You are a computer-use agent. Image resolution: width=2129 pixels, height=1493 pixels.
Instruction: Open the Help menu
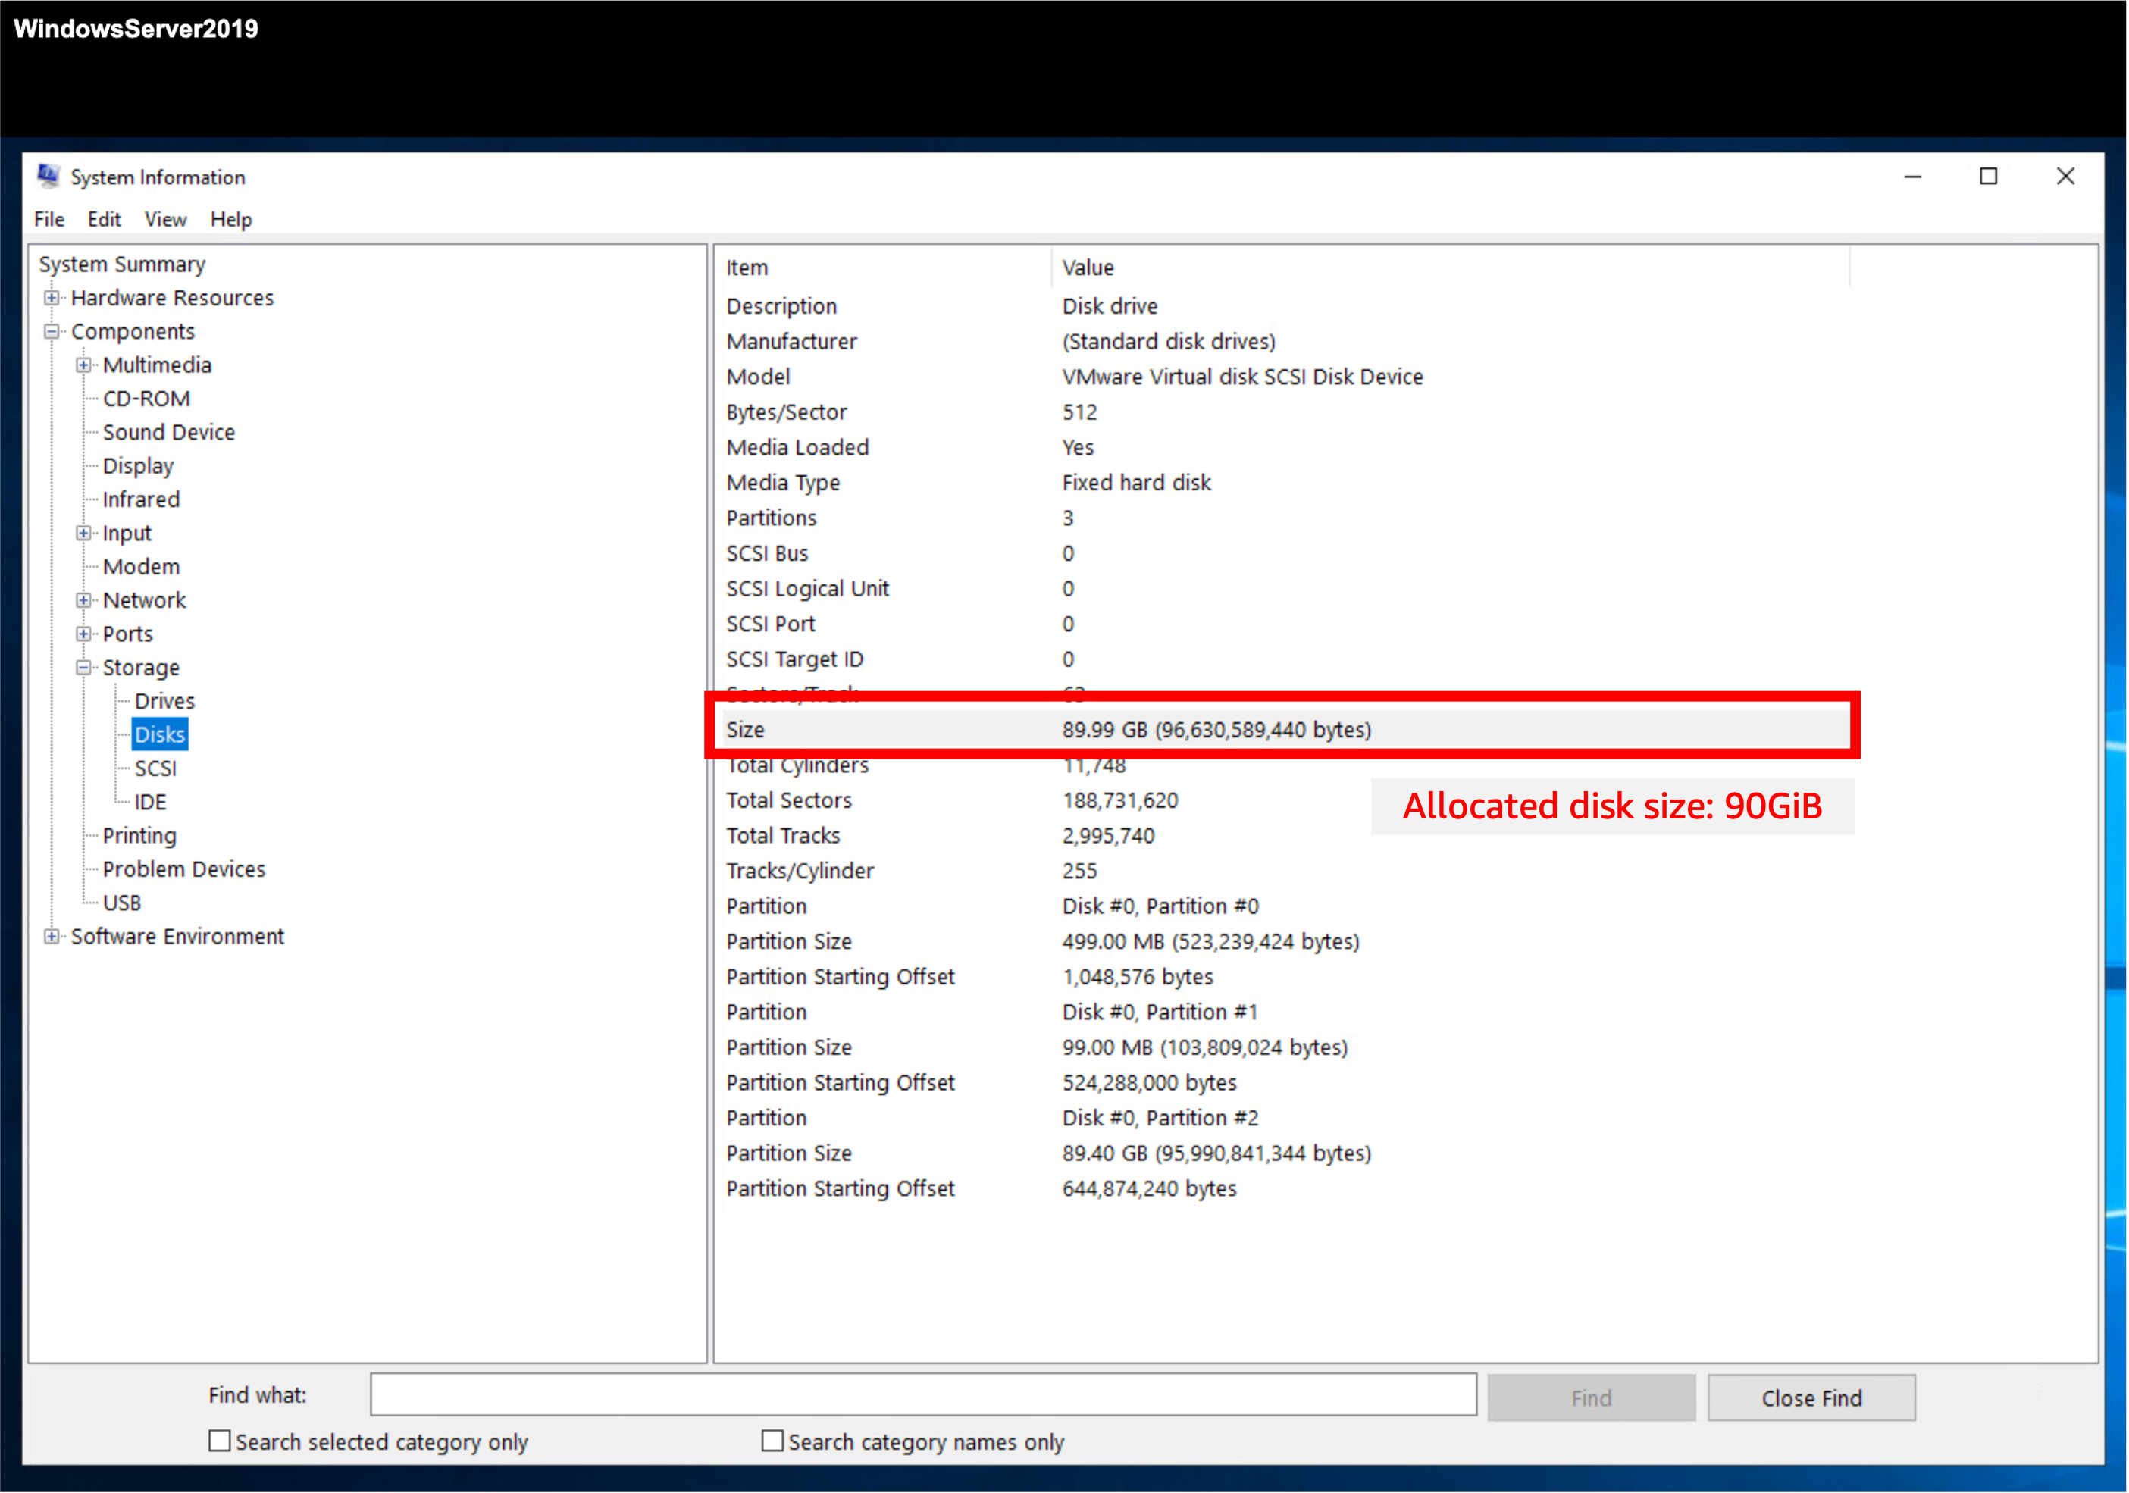click(x=231, y=220)
